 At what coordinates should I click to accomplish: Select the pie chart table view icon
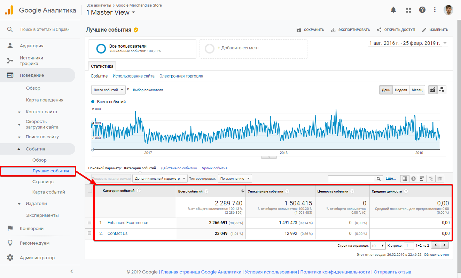click(413, 179)
